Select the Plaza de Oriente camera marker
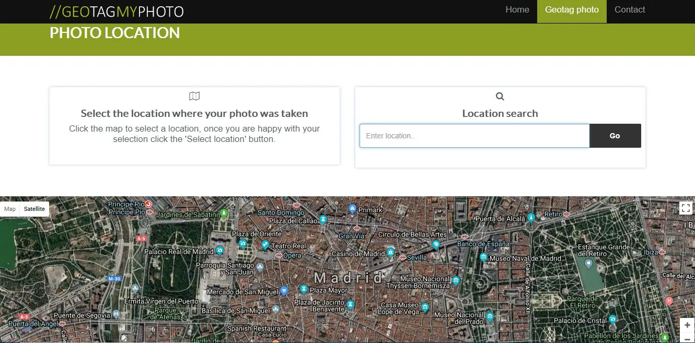This screenshot has height=343, width=695. pyautogui.click(x=242, y=243)
